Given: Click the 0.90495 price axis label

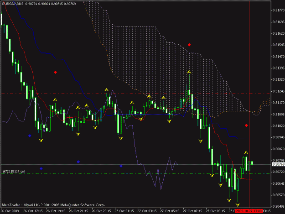Looking at the screenshot, I should coord(279,206).
